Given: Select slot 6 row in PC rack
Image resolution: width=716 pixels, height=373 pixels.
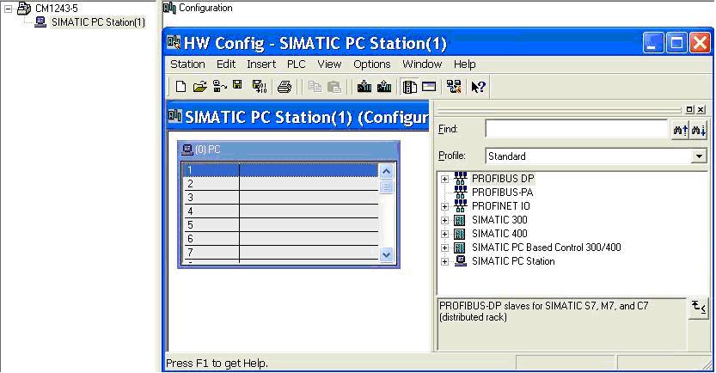Looking at the screenshot, I should [x=280, y=238].
